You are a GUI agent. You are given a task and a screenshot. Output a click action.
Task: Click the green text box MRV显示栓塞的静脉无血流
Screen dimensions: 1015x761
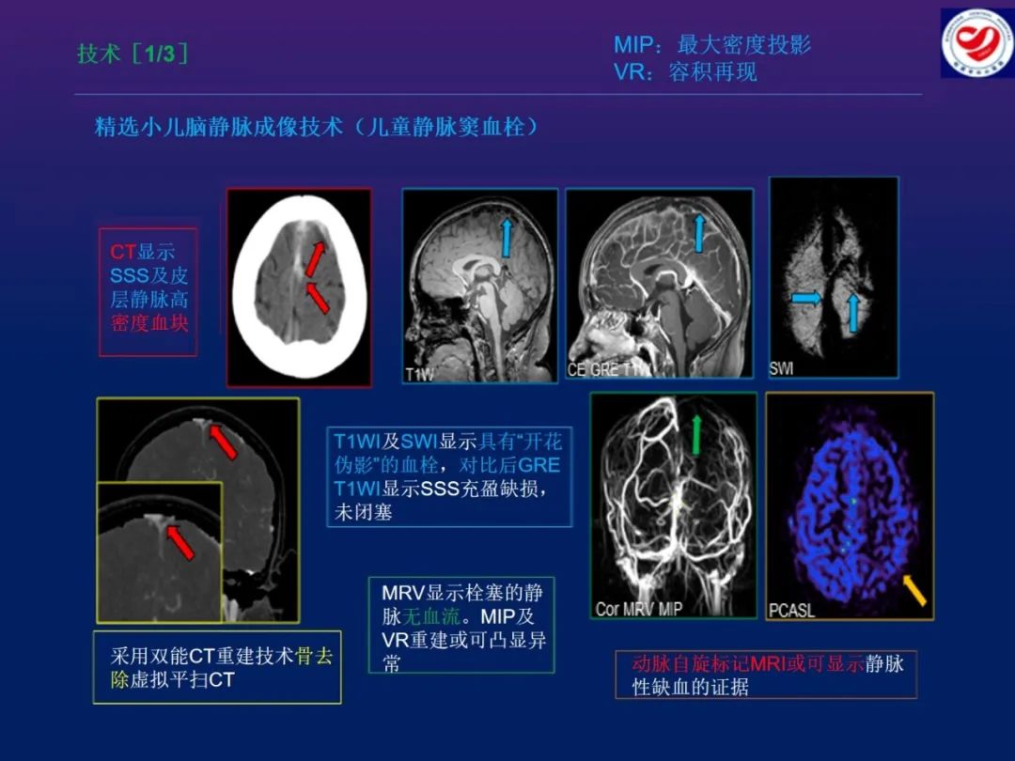461,625
